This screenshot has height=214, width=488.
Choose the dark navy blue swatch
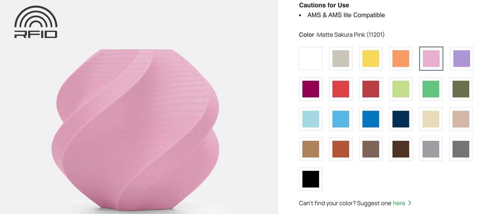click(401, 119)
